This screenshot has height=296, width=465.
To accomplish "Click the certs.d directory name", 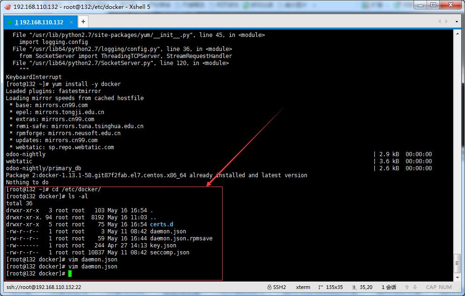I will pyautogui.click(x=161, y=224).
